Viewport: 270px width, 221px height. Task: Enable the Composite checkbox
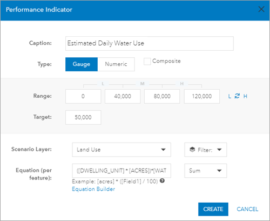pyautogui.click(x=147, y=62)
